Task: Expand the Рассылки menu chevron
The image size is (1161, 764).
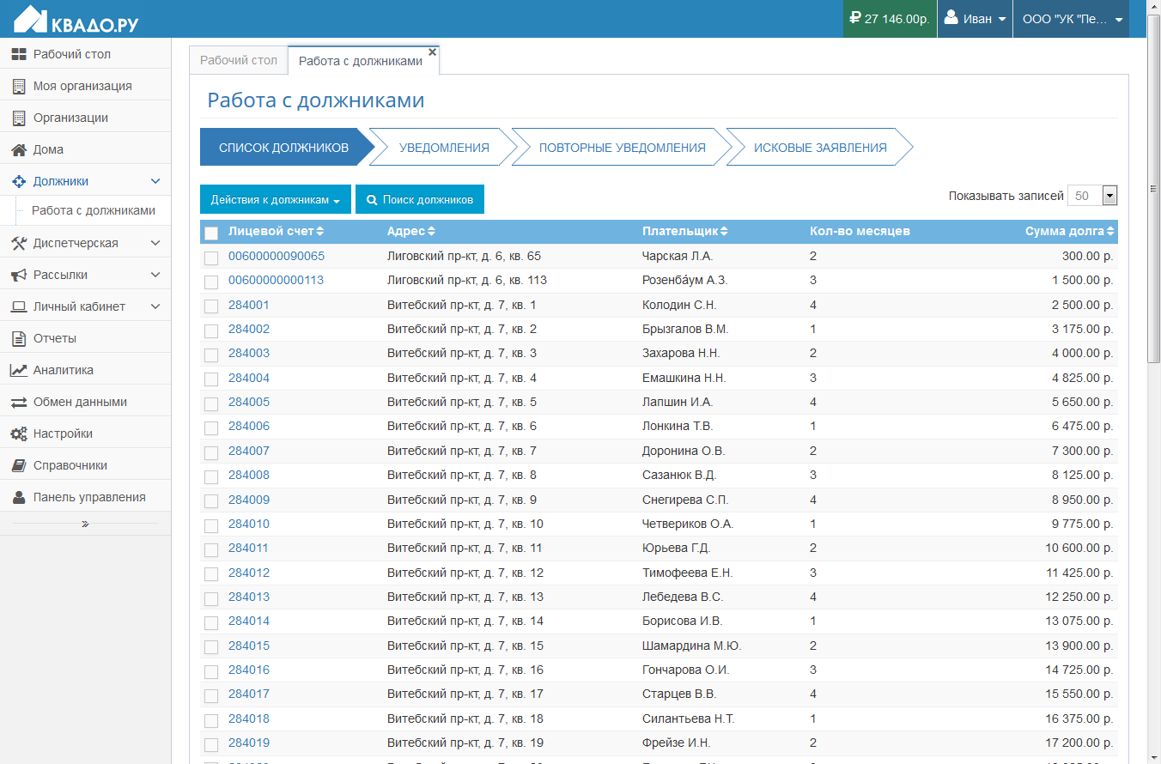Action: point(155,275)
